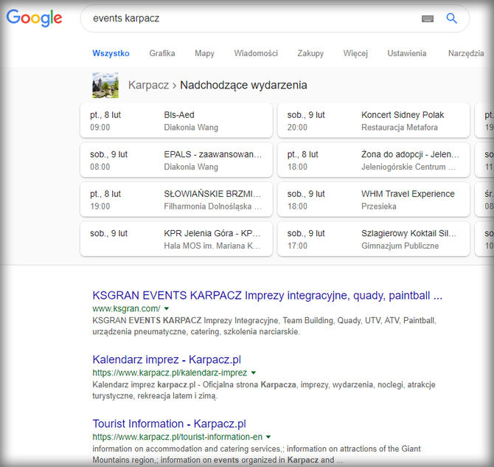The width and height of the screenshot is (494, 467).
Task: Click the Jeleniogórskie Centrum venue text
Action: point(408,167)
